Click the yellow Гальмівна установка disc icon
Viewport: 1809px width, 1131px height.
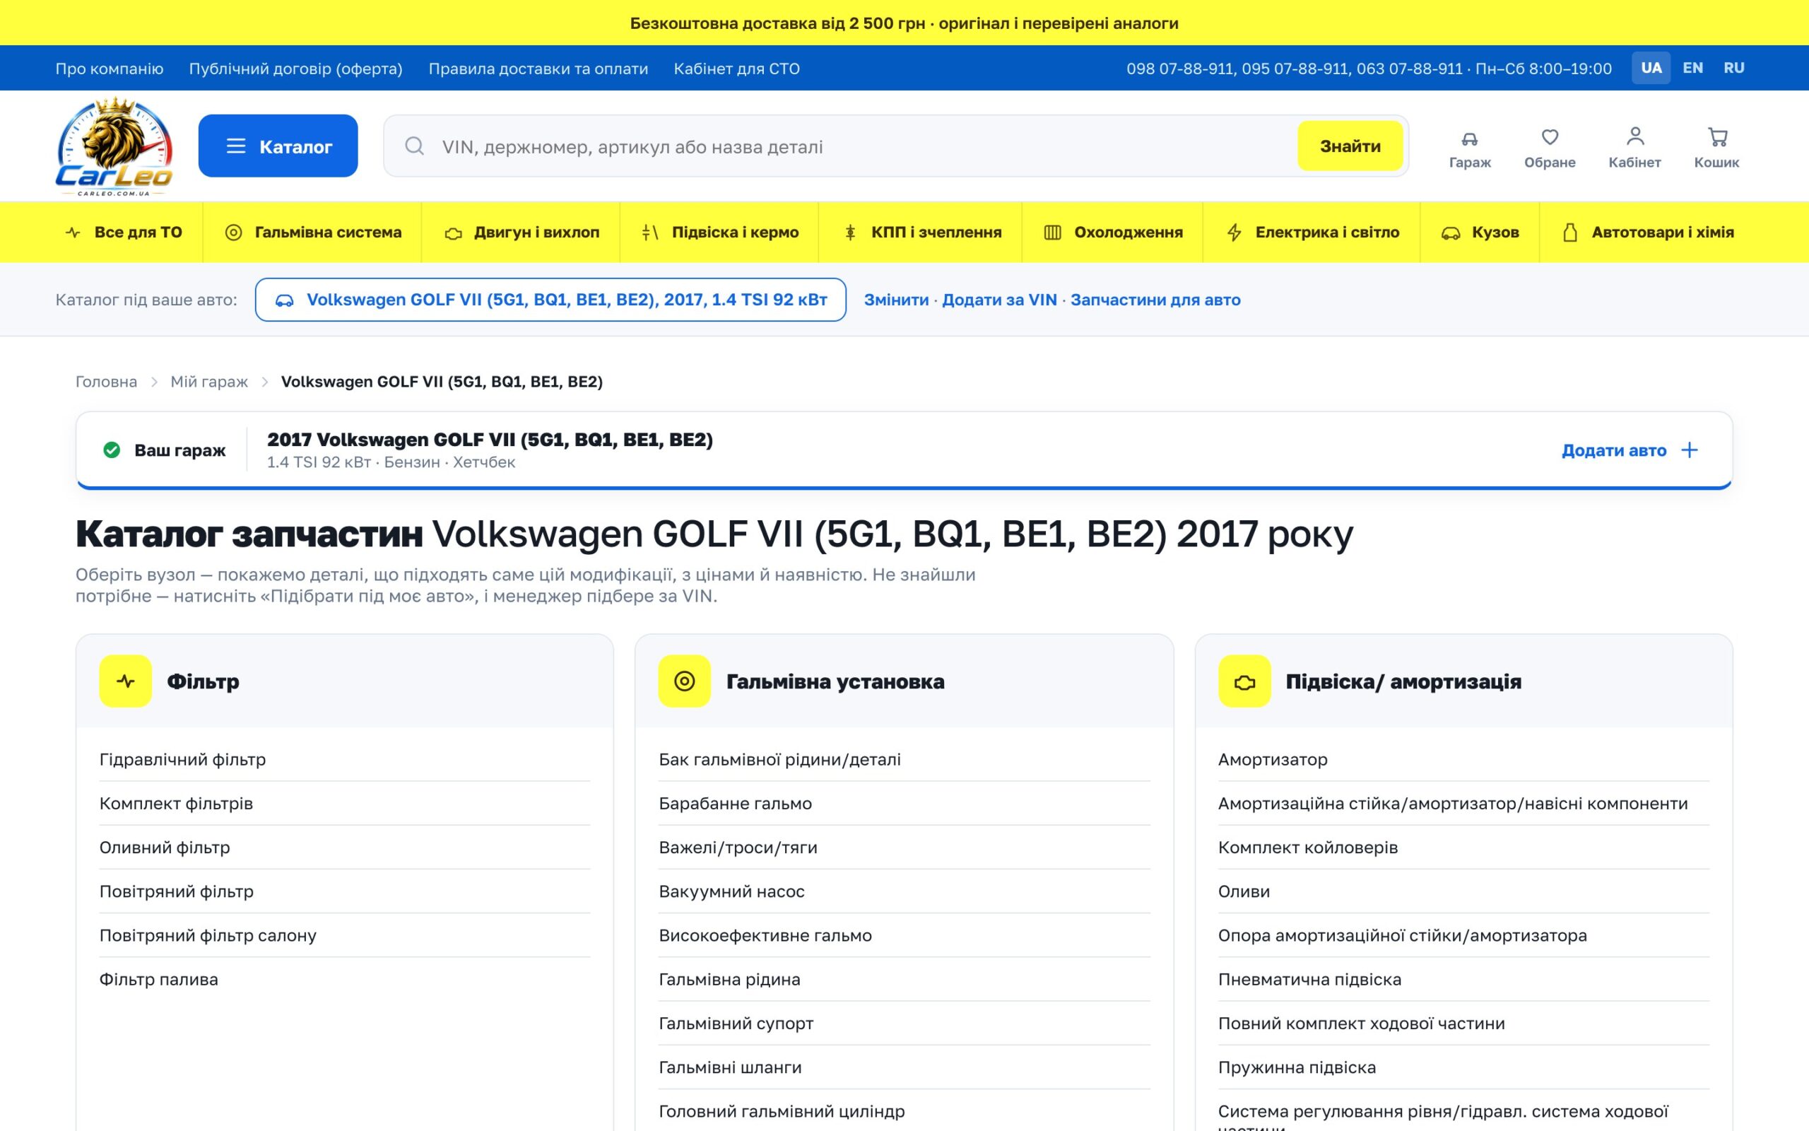[x=684, y=681]
